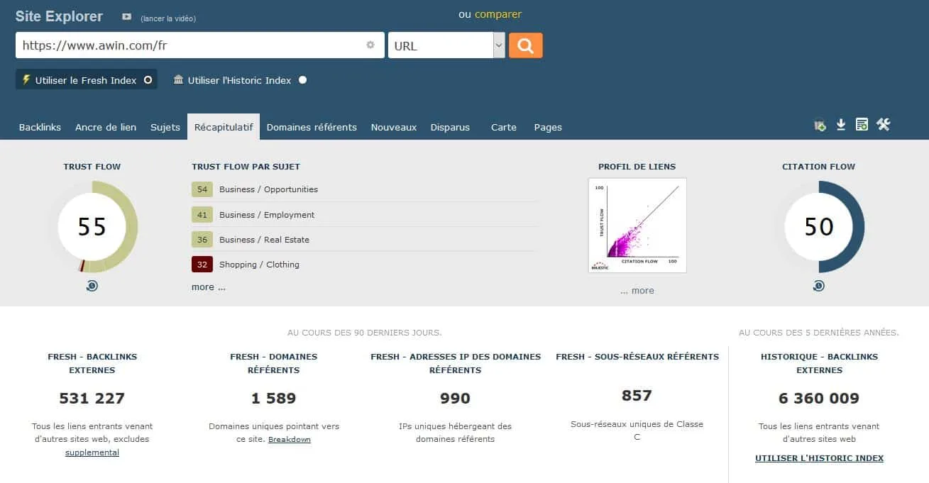
Task: Click the download arrow icon
Action: tap(841, 125)
